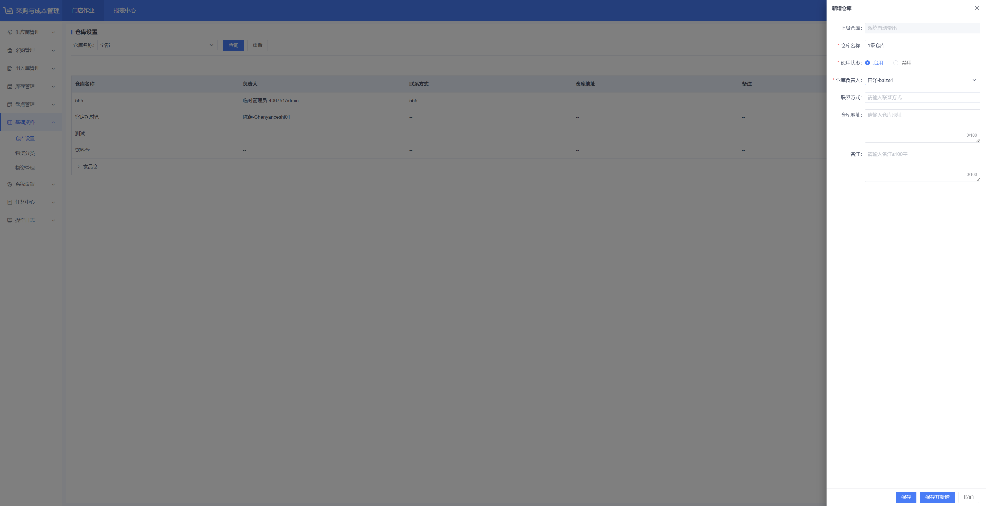This screenshot has height=506, width=986.
Task: Click the 保存并新增 button
Action: 937,497
